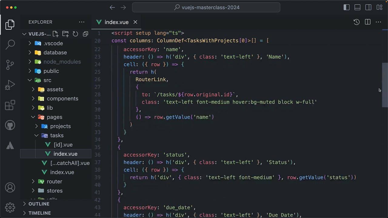This screenshot has width=388, height=218.
Task: Open the Search view in activity bar
Action: pyautogui.click(x=10, y=44)
